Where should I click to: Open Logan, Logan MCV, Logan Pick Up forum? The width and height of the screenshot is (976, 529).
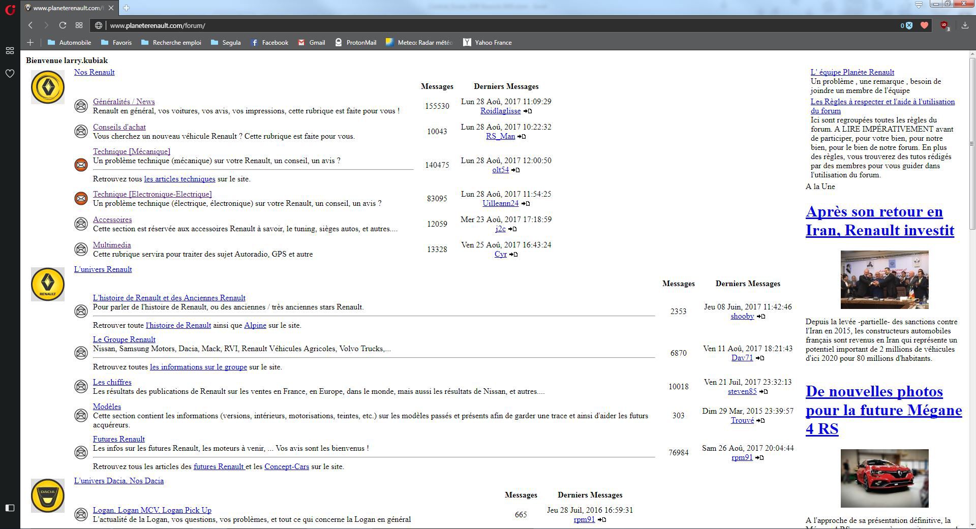click(152, 510)
